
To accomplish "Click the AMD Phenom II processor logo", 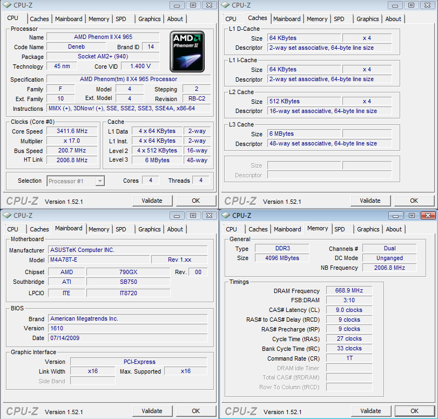I will (187, 51).
